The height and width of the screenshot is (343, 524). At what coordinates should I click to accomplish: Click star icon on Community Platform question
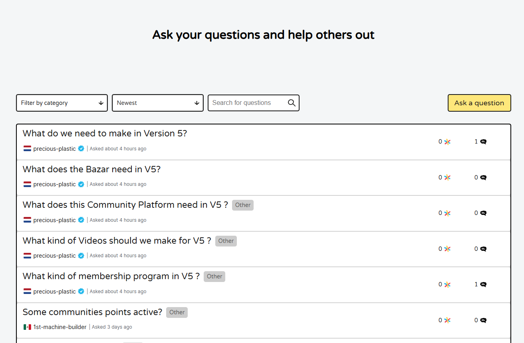pos(447,213)
